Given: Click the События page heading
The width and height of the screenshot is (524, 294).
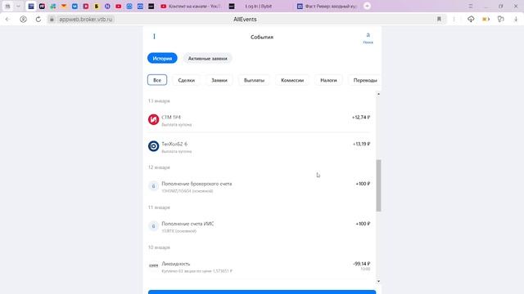Looking at the screenshot, I should point(262,37).
